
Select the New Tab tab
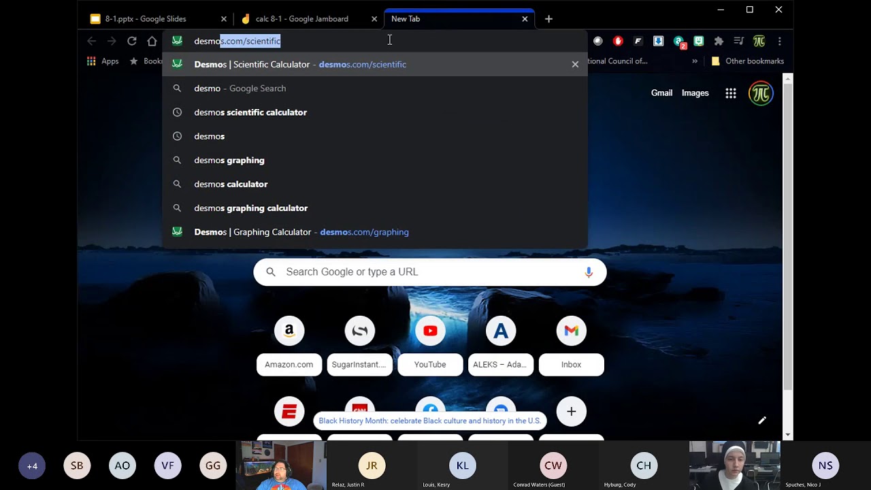(x=459, y=19)
